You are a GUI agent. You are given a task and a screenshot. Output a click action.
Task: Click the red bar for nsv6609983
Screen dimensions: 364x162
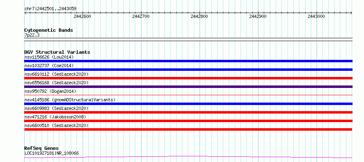(x=188, y=112)
